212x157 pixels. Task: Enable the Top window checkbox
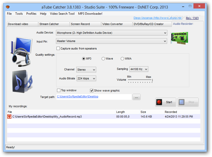(59, 90)
